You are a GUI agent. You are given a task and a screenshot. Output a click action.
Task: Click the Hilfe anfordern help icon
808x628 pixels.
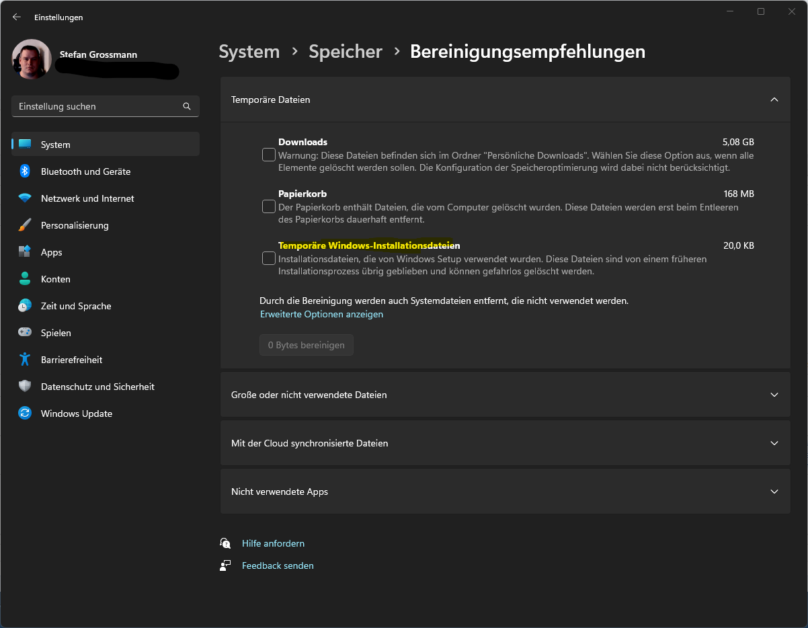point(225,543)
